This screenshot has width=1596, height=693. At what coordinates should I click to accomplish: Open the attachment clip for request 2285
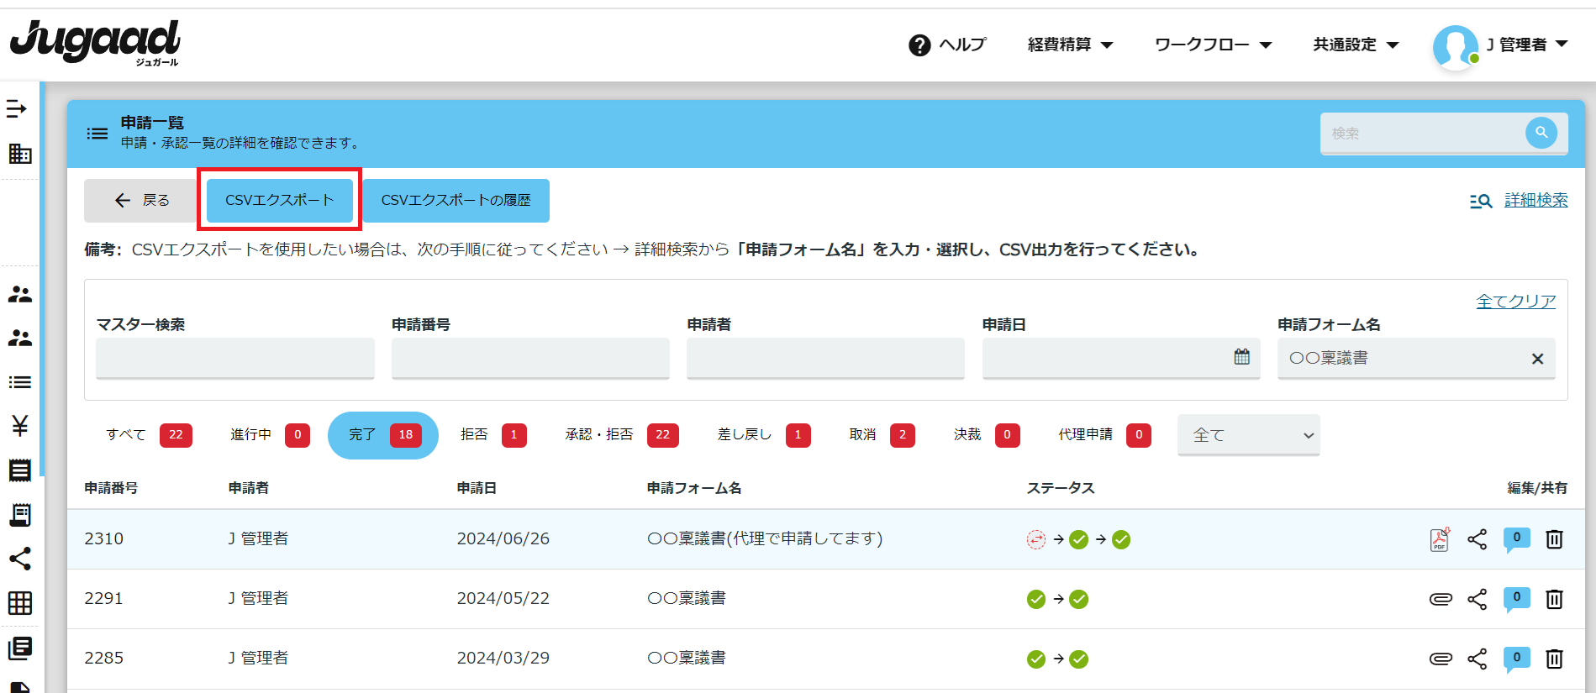tap(1441, 659)
